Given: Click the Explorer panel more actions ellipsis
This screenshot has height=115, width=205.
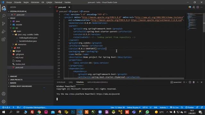Looking at the screenshot, I should (x=50, y=7).
